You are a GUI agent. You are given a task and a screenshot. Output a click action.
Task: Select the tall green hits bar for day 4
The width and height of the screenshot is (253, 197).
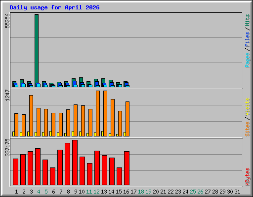pos(37,49)
